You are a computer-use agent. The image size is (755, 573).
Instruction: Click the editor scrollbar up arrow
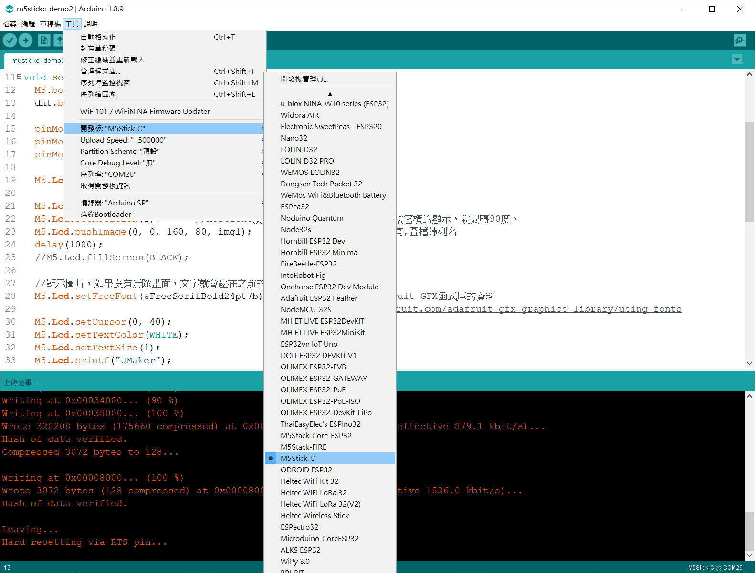pyautogui.click(x=749, y=74)
